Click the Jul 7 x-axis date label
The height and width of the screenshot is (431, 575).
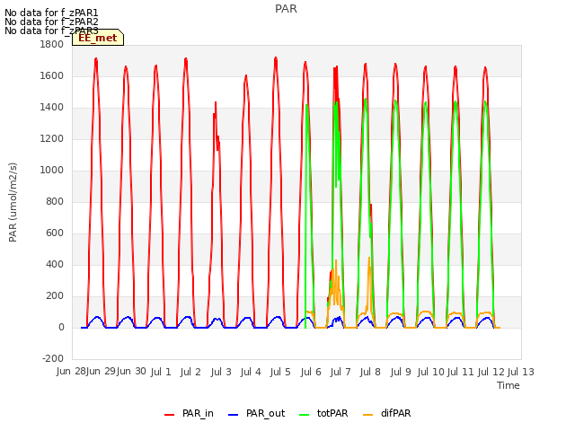341,372
